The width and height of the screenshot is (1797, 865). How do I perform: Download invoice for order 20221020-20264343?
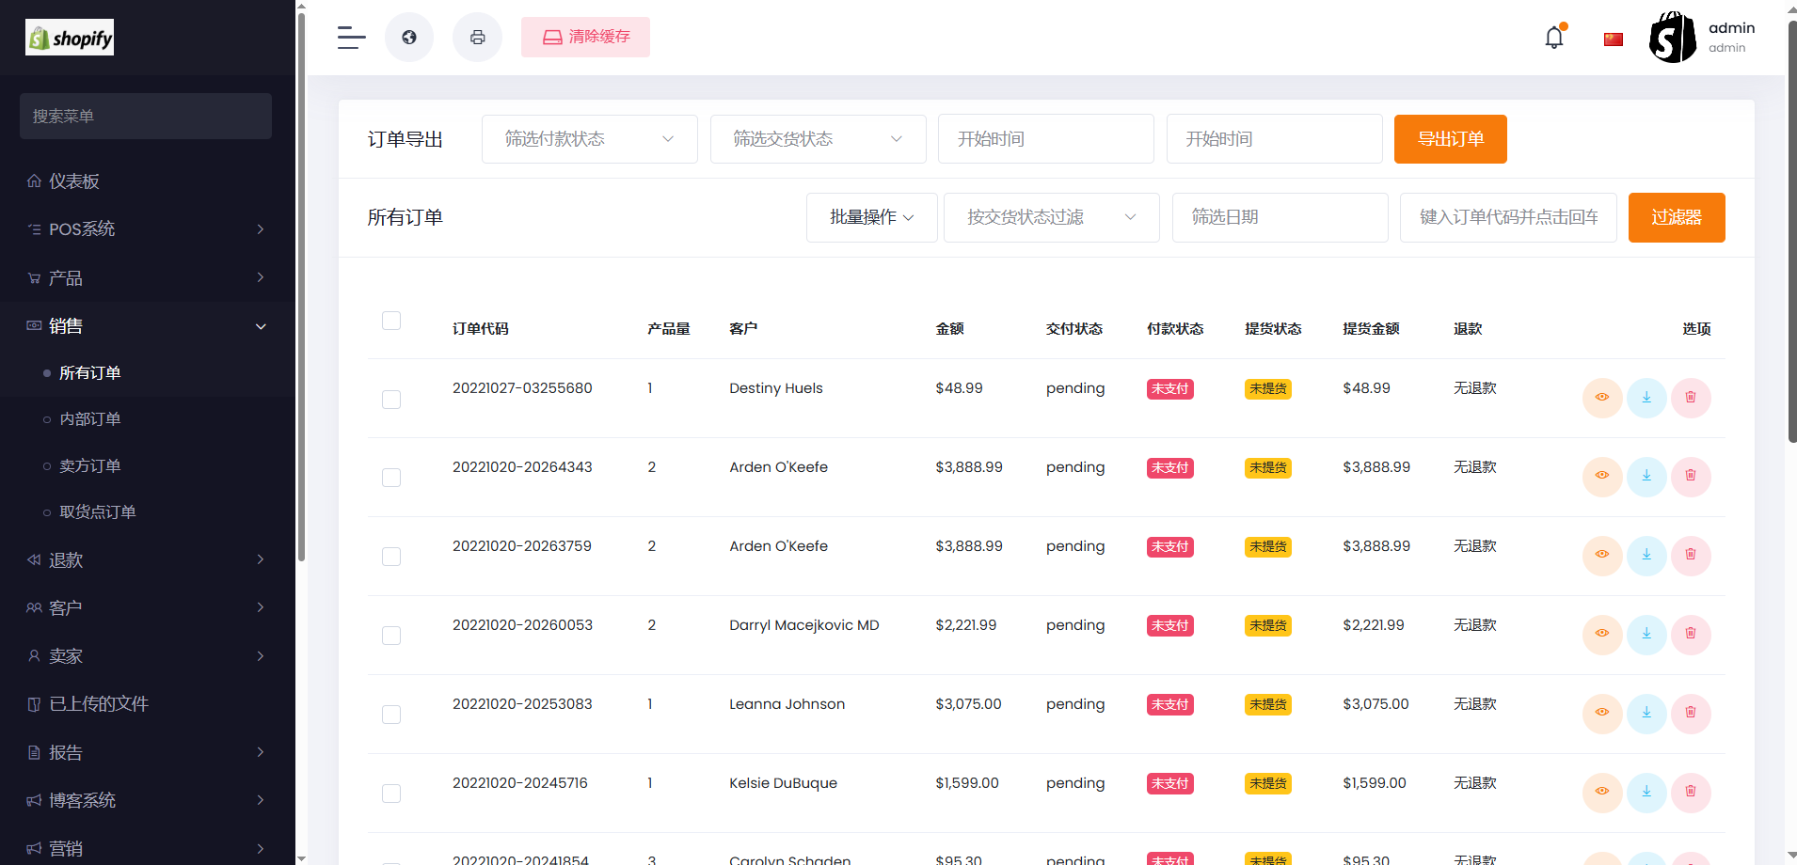1646,477
